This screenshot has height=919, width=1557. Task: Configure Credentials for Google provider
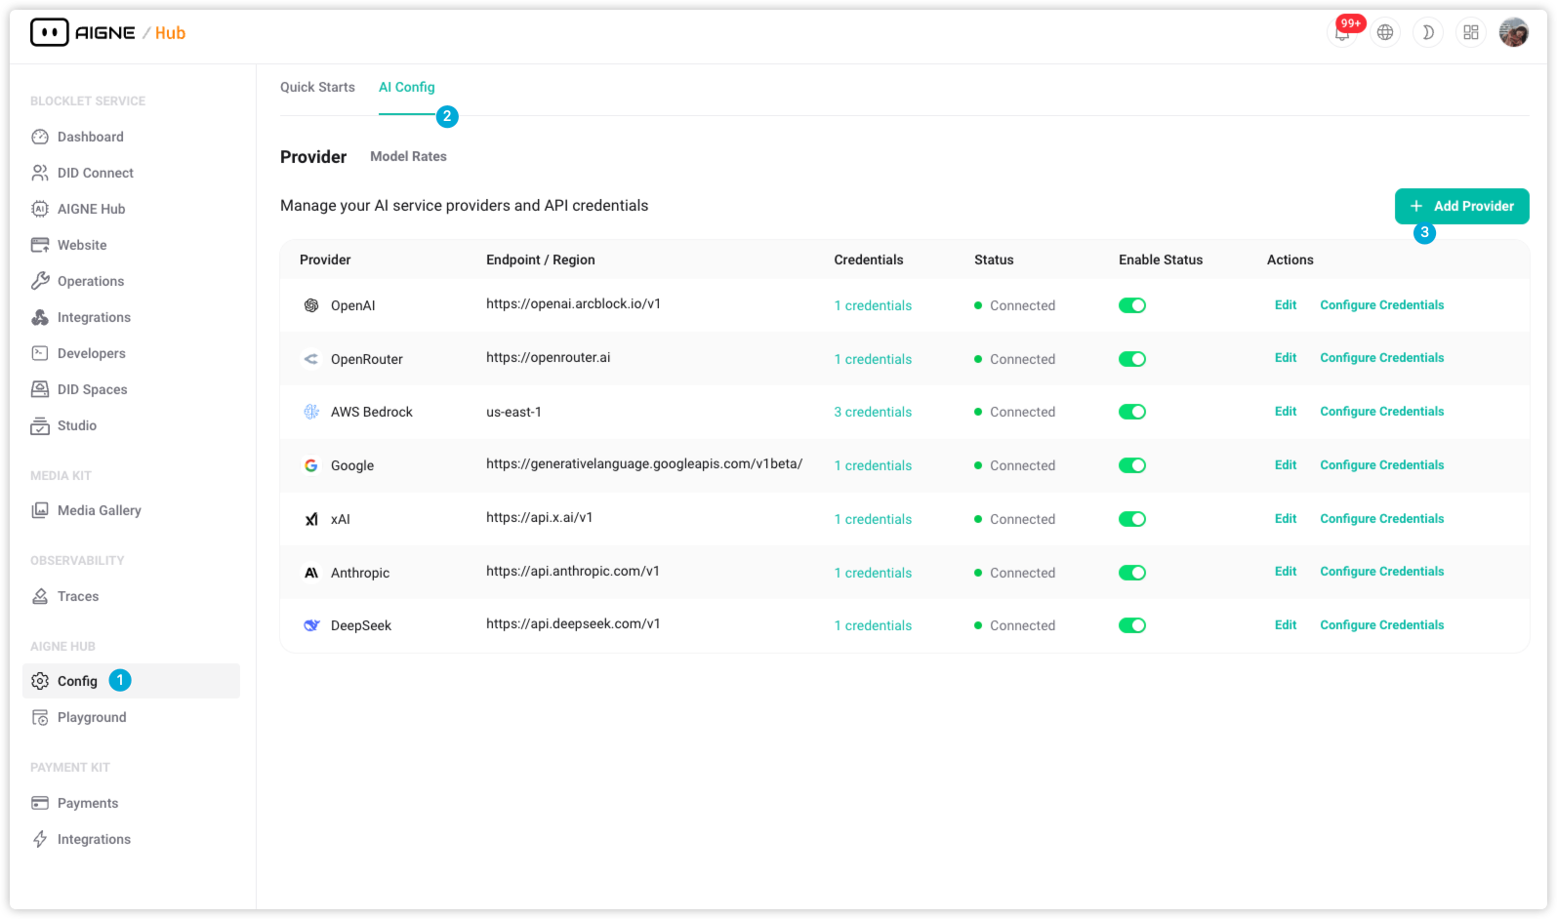[1381, 466]
